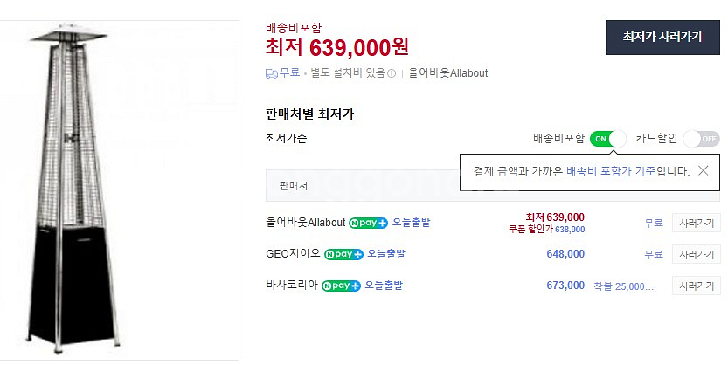Turn off the 배송비포함 toggle
This screenshot has height=365, width=728.
click(608, 138)
